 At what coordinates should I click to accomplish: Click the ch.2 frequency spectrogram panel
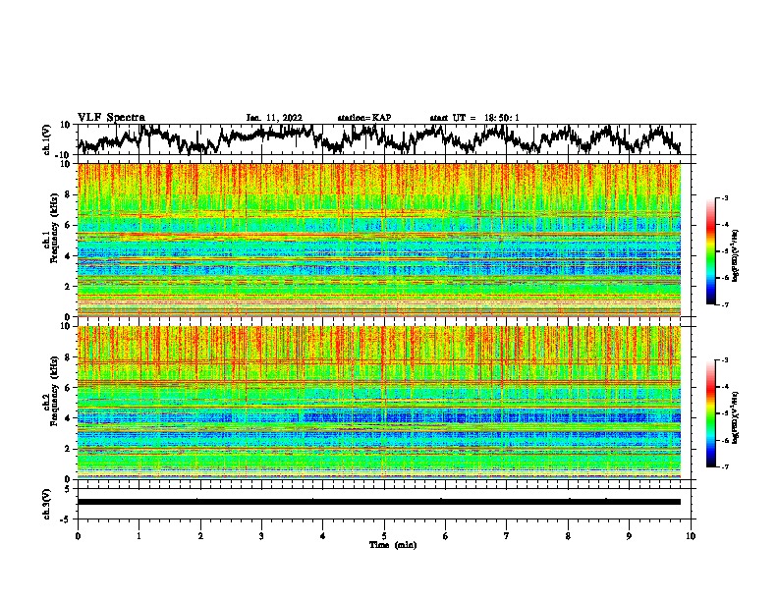(x=379, y=402)
